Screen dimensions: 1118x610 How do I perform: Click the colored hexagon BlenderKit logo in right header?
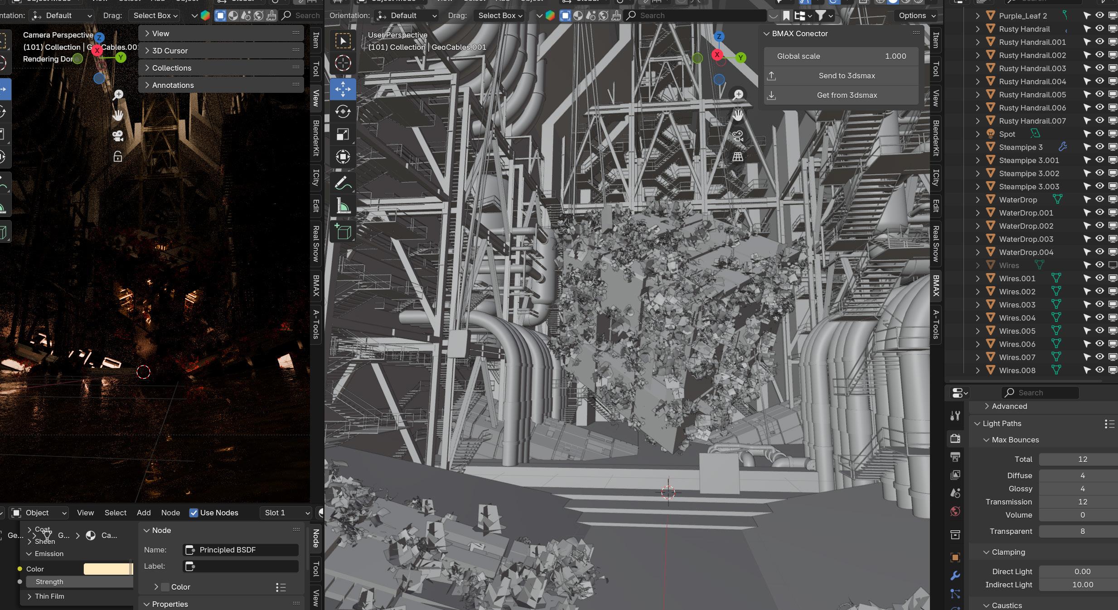click(550, 16)
